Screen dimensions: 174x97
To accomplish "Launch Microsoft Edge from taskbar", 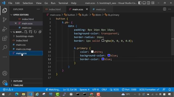I will pos(17,94).
